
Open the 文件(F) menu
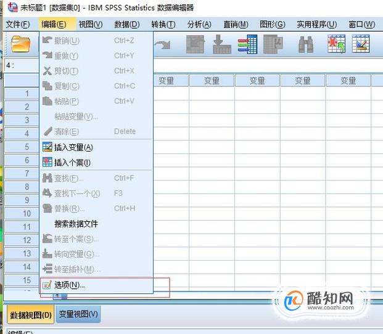18,25
